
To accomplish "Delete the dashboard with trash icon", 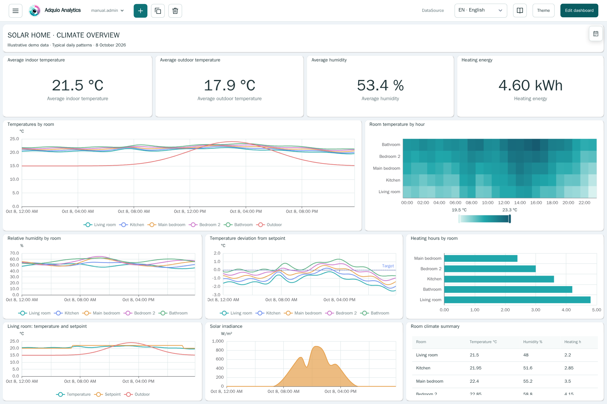I will tap(175, 11).
